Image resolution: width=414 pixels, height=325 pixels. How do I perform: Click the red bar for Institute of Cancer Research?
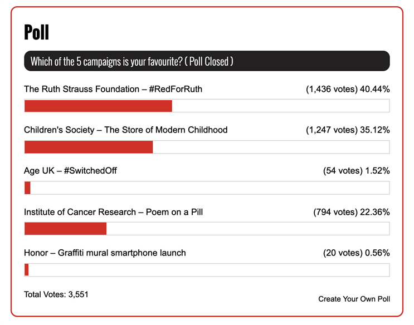coord(66,229)
